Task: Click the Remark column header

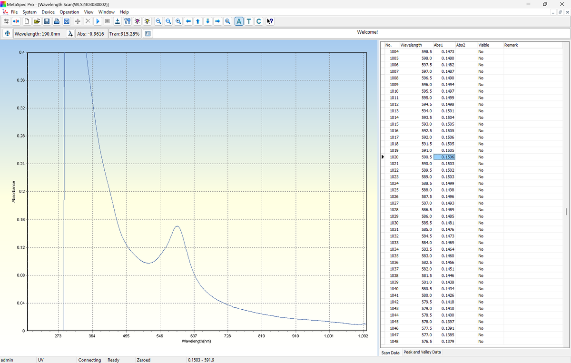Action: coord(533,45)
